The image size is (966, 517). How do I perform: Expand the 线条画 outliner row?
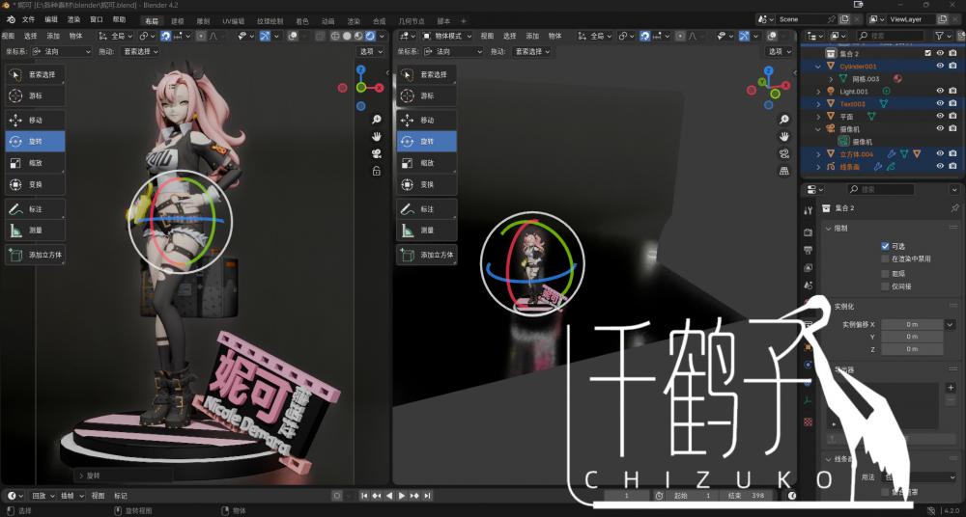[x=819, y=167]
